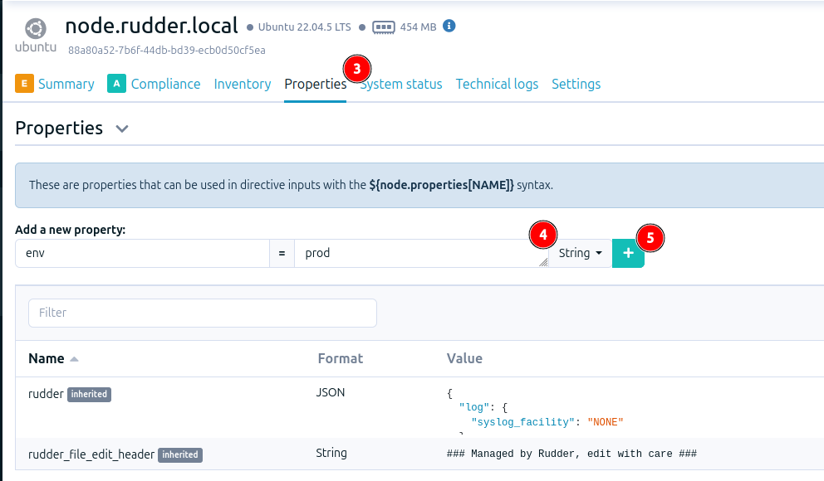Click the property name field containing env
The image size is (824, 481).
(142, 253)
